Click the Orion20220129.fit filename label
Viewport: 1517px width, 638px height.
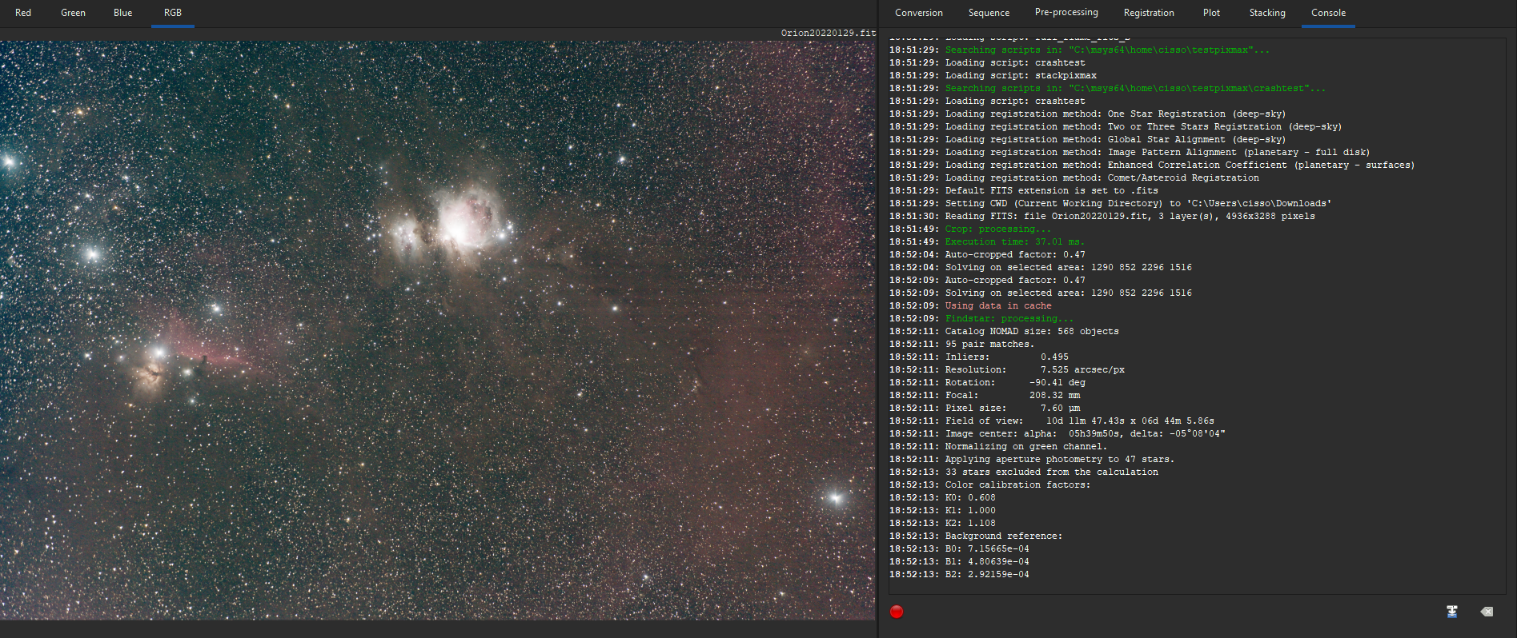click(828, 34)
